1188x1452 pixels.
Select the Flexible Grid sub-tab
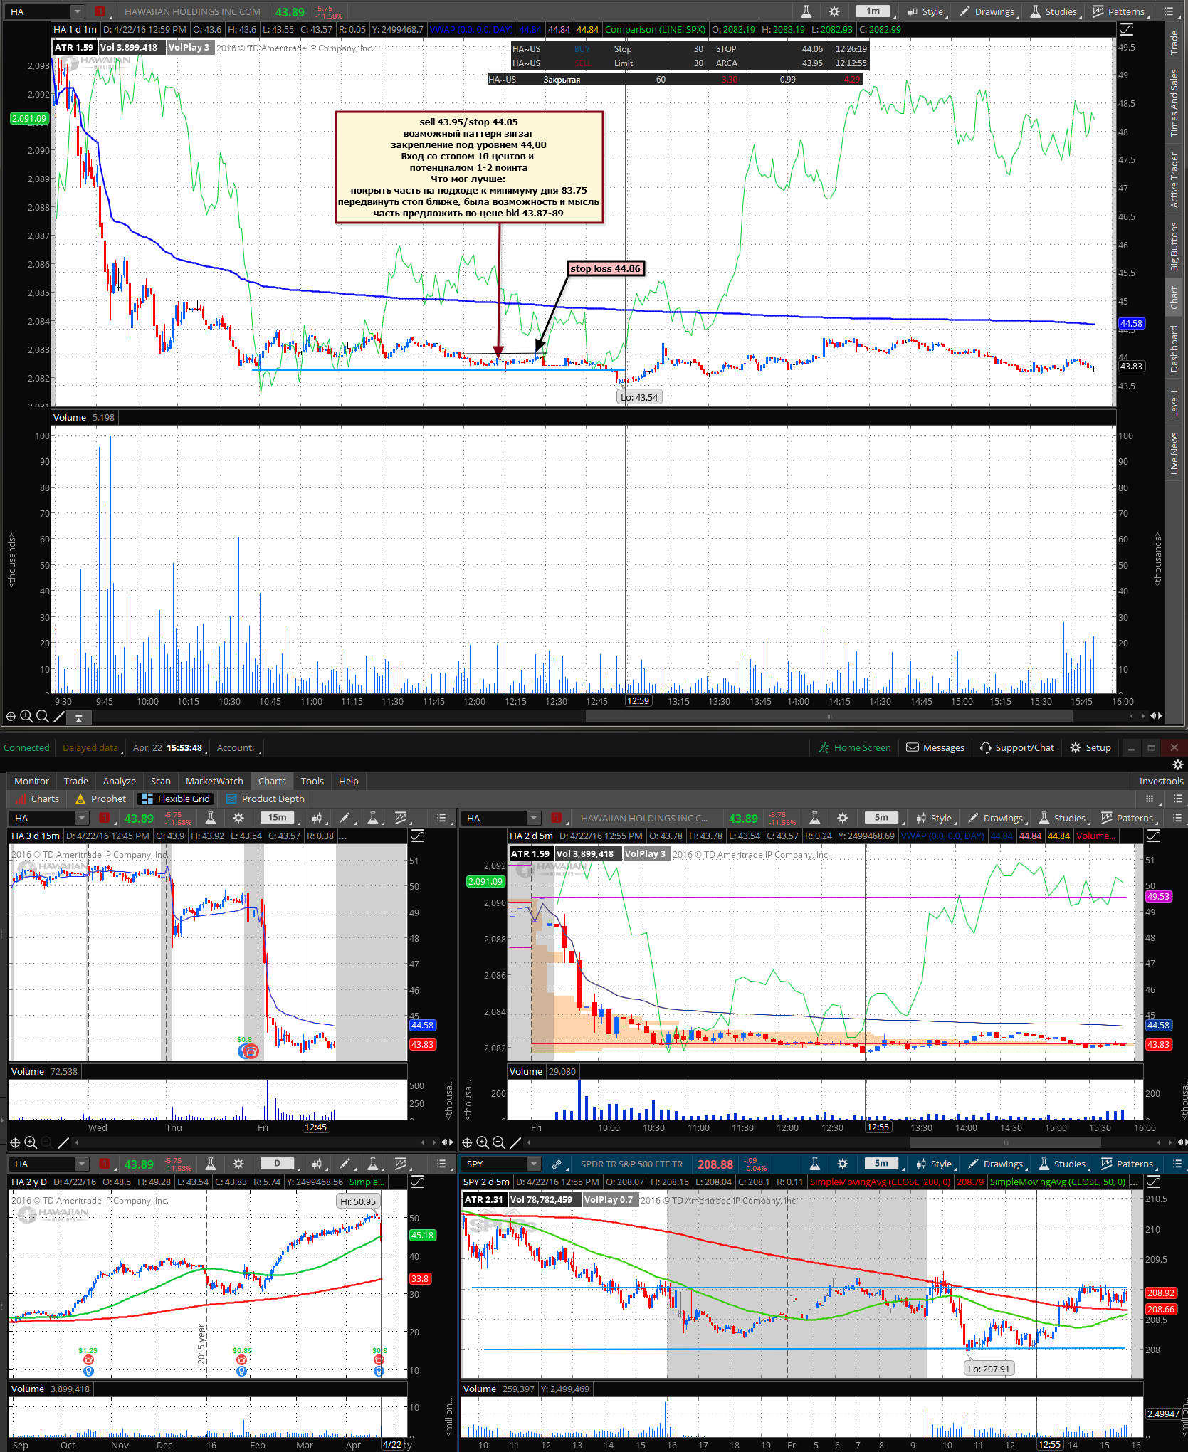click(x=176, y=799)
